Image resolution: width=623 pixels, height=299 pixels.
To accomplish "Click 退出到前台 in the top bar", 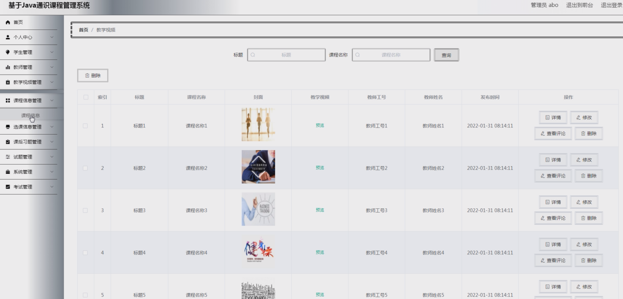I will point(579,5).
